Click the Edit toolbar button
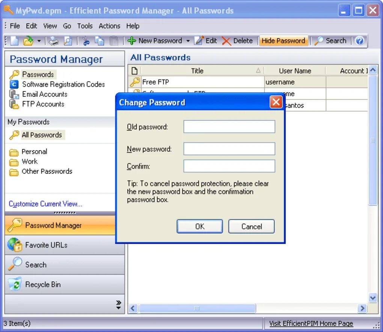383x332 pixels. (206, 41)
